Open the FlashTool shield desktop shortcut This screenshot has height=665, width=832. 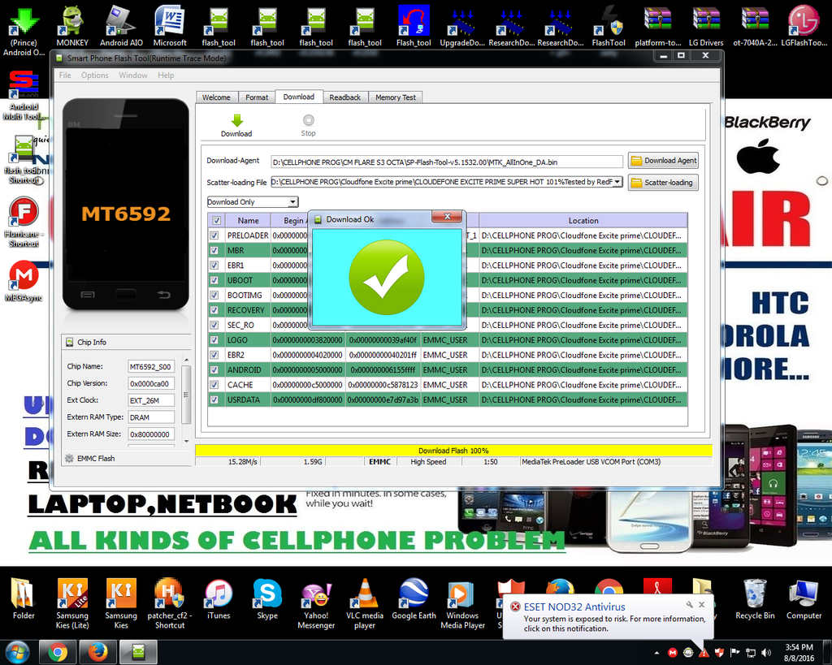pos(609,25)
